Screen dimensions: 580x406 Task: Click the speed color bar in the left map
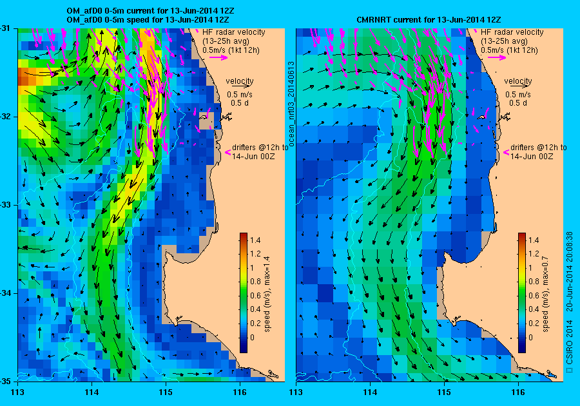[244, 293]
